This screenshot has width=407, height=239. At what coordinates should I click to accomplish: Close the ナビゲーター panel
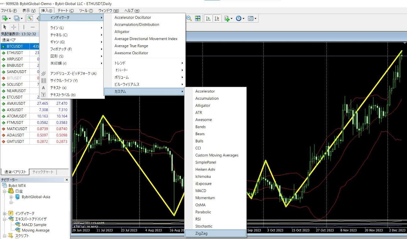67,180
